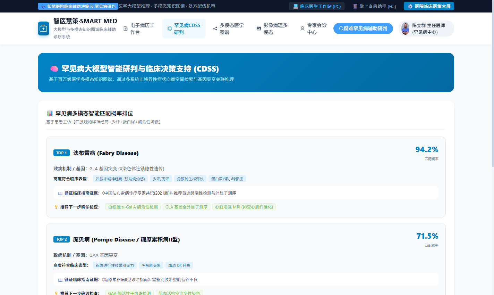Click 白细胞 α-Gal A 酶活性检测 recommendation

click(x=133, y=207)
